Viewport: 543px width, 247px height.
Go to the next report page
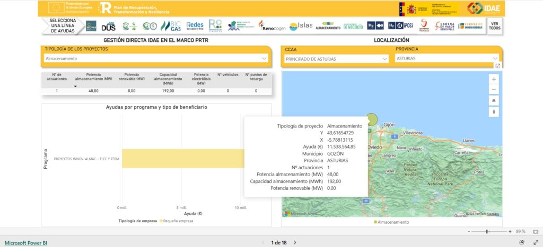[x=295, y=242]
